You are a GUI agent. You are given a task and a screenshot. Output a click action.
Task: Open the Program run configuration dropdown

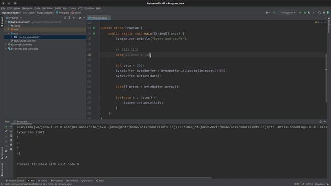coord(288,13)
